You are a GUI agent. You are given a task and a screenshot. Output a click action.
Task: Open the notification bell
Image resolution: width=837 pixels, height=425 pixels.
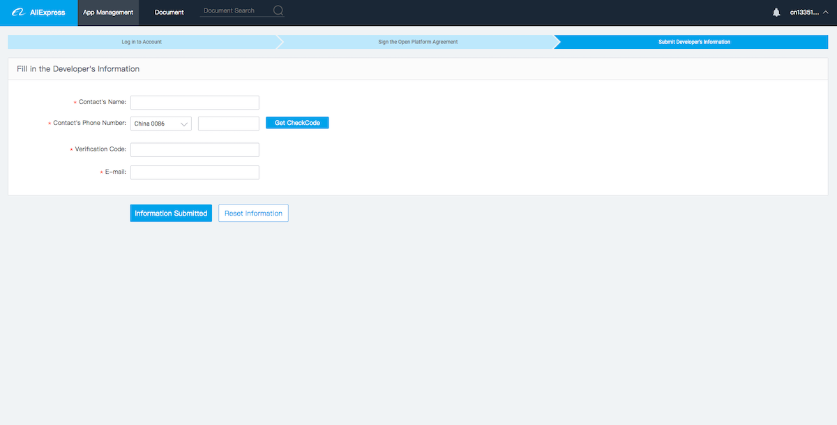pyautogui.click(x=776, y=13)
